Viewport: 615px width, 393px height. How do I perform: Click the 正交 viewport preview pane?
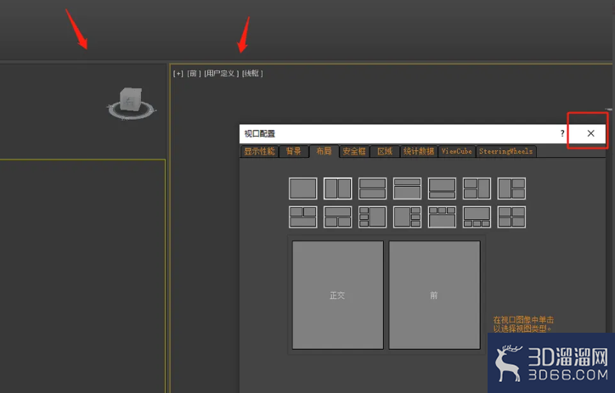338,295
